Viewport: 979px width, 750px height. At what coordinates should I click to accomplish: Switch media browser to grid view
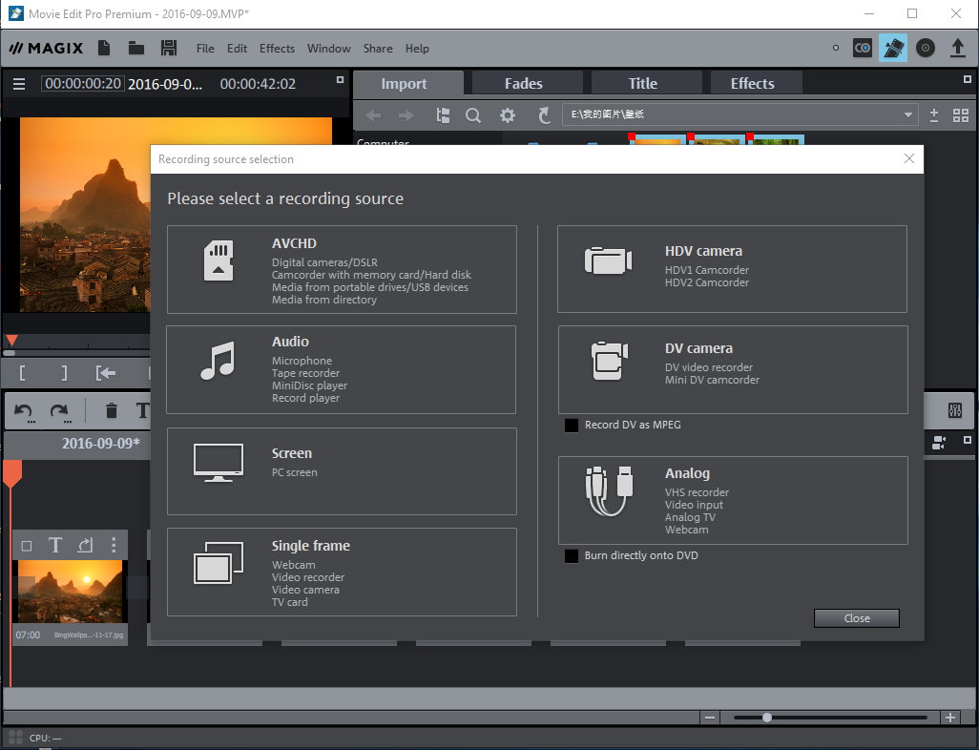point(961,115)
